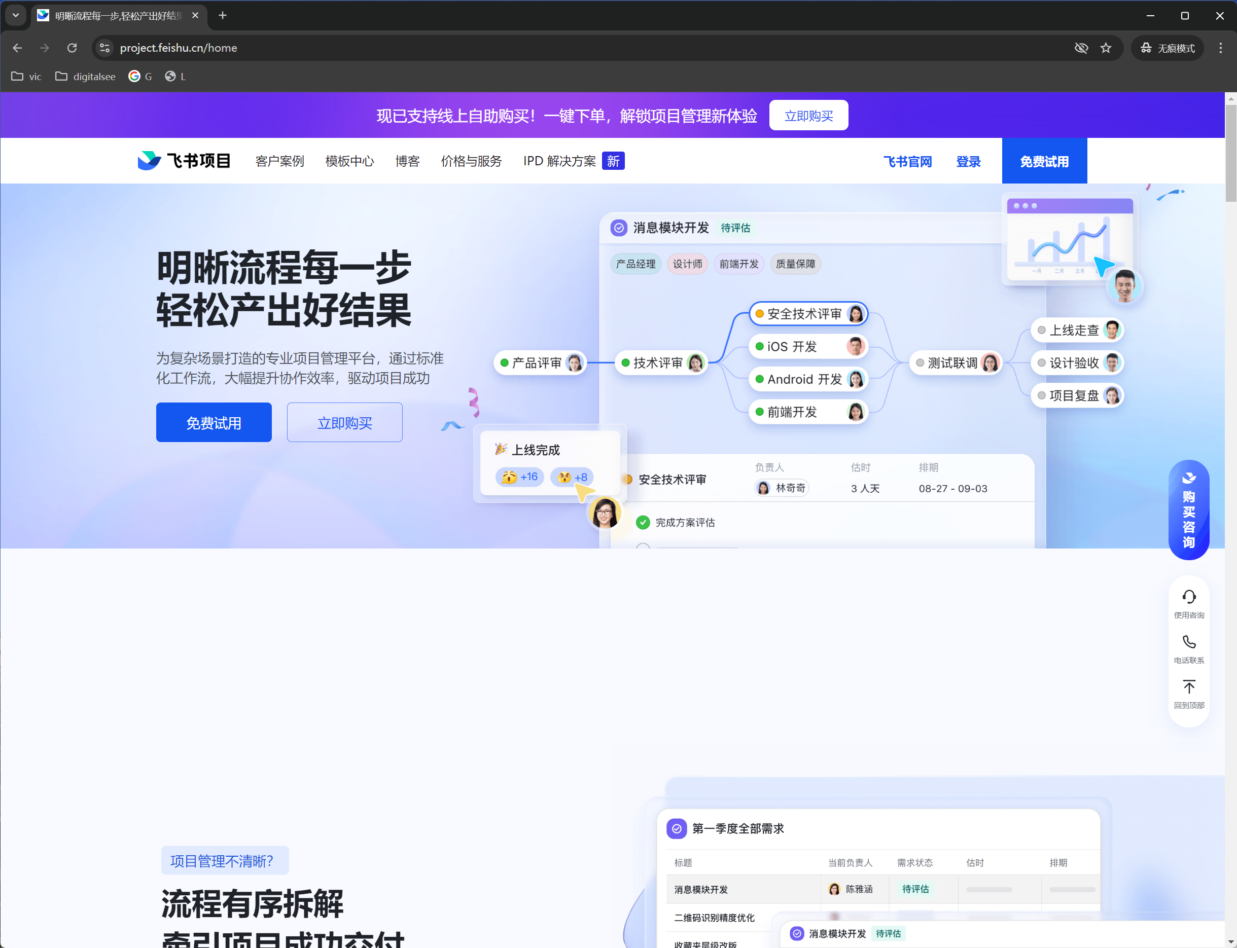Click 立即购买 in the purple banner
Screen dimensions: 1237x948
click(x=808, y=115)
